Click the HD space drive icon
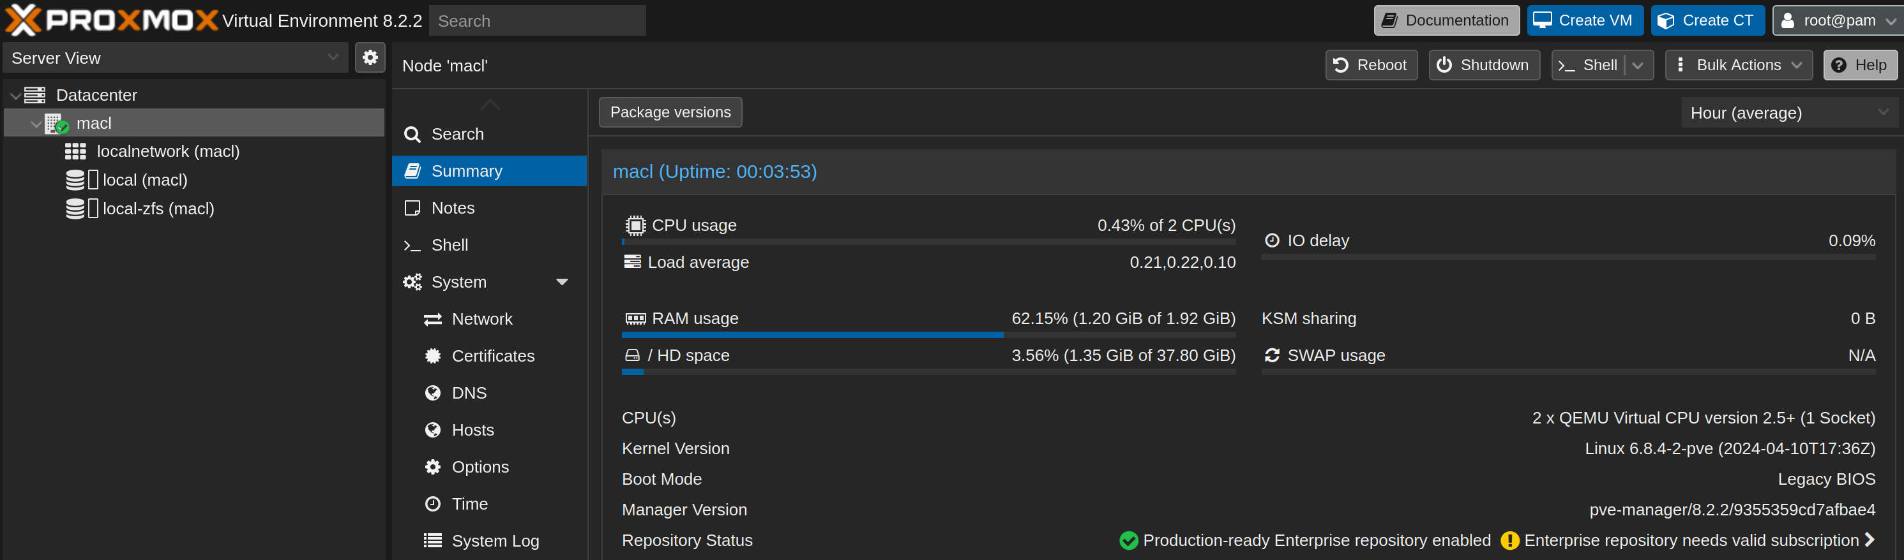 (632, 355)
